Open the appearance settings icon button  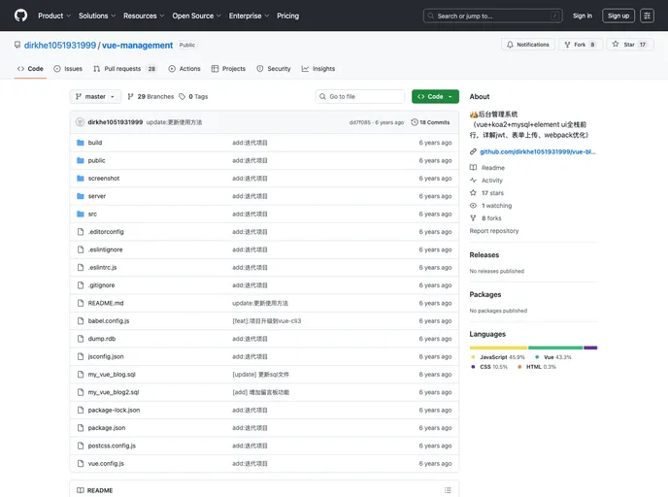(647, 16)
